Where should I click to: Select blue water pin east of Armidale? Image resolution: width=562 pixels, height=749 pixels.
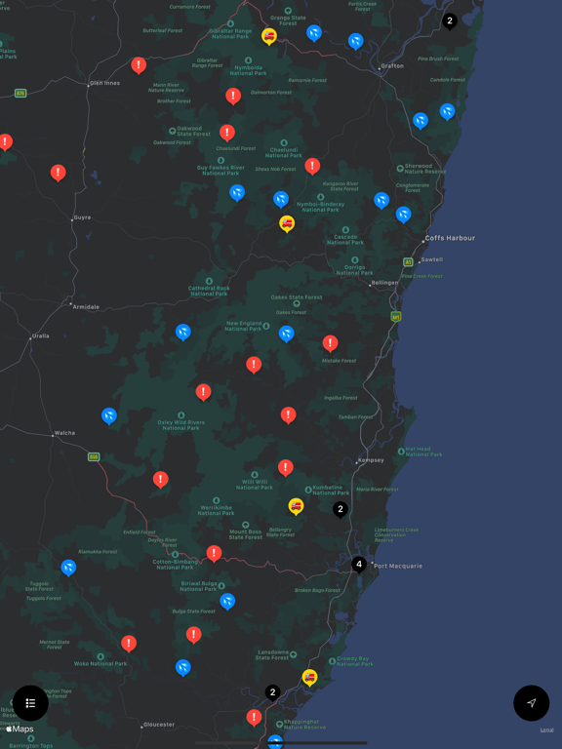[183, 333]
